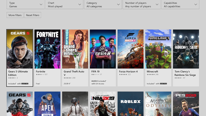Pick the Minecraft game cover

[158, 49]
